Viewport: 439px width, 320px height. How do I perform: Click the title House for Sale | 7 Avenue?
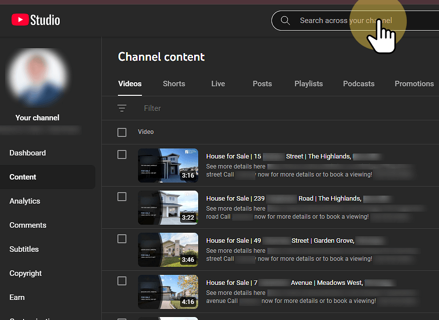[301, 283]
